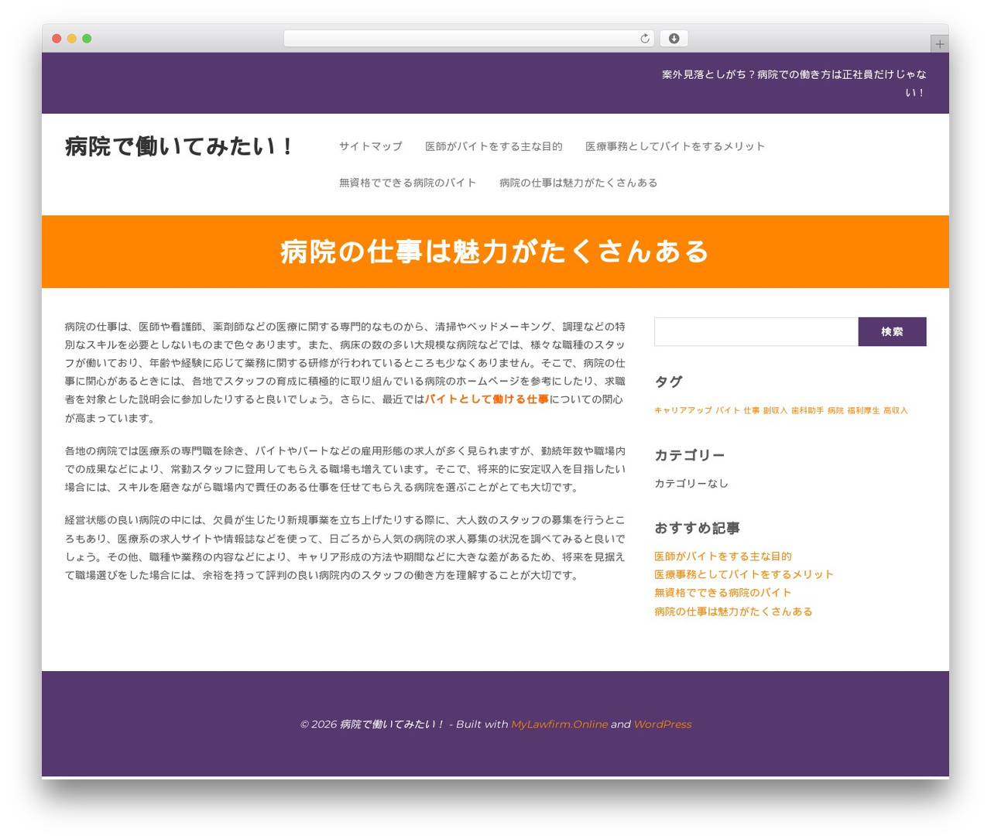
Task: Select the 病院 tag
Action: [835, 411]
